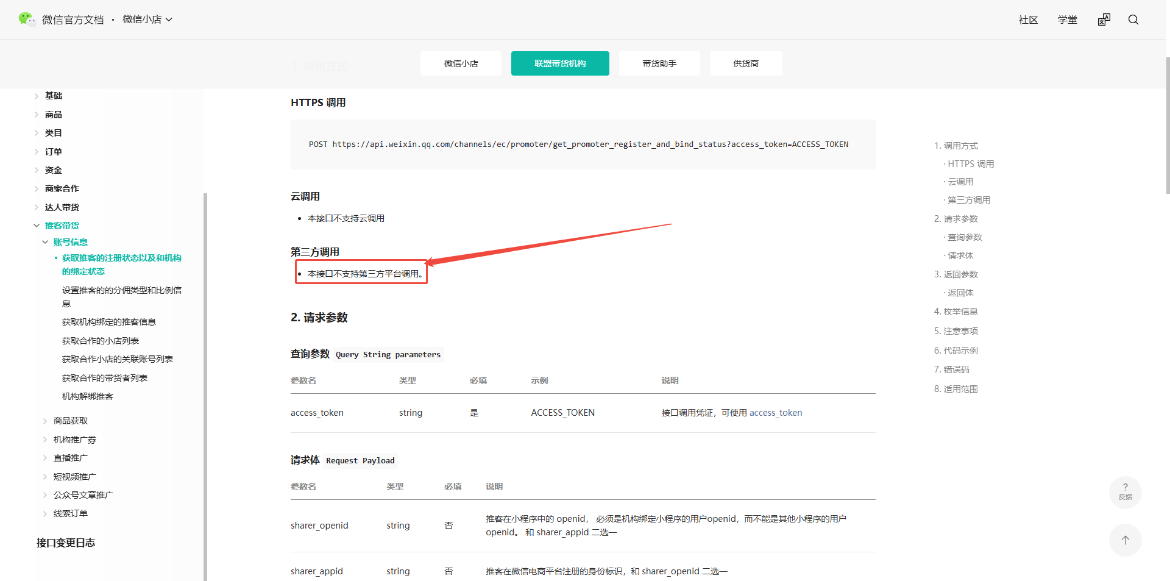Image resolution: width=1170 pixels, height=581 pixels.
Task: Open 获取合作小店的关联账号列表 page
Action: 118,359
